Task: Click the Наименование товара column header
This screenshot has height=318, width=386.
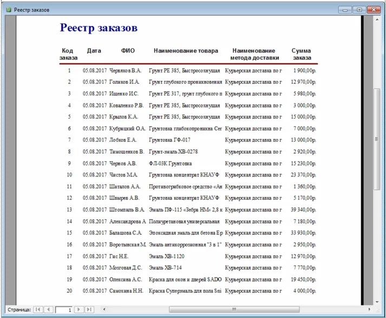Action: click(186, 50)
